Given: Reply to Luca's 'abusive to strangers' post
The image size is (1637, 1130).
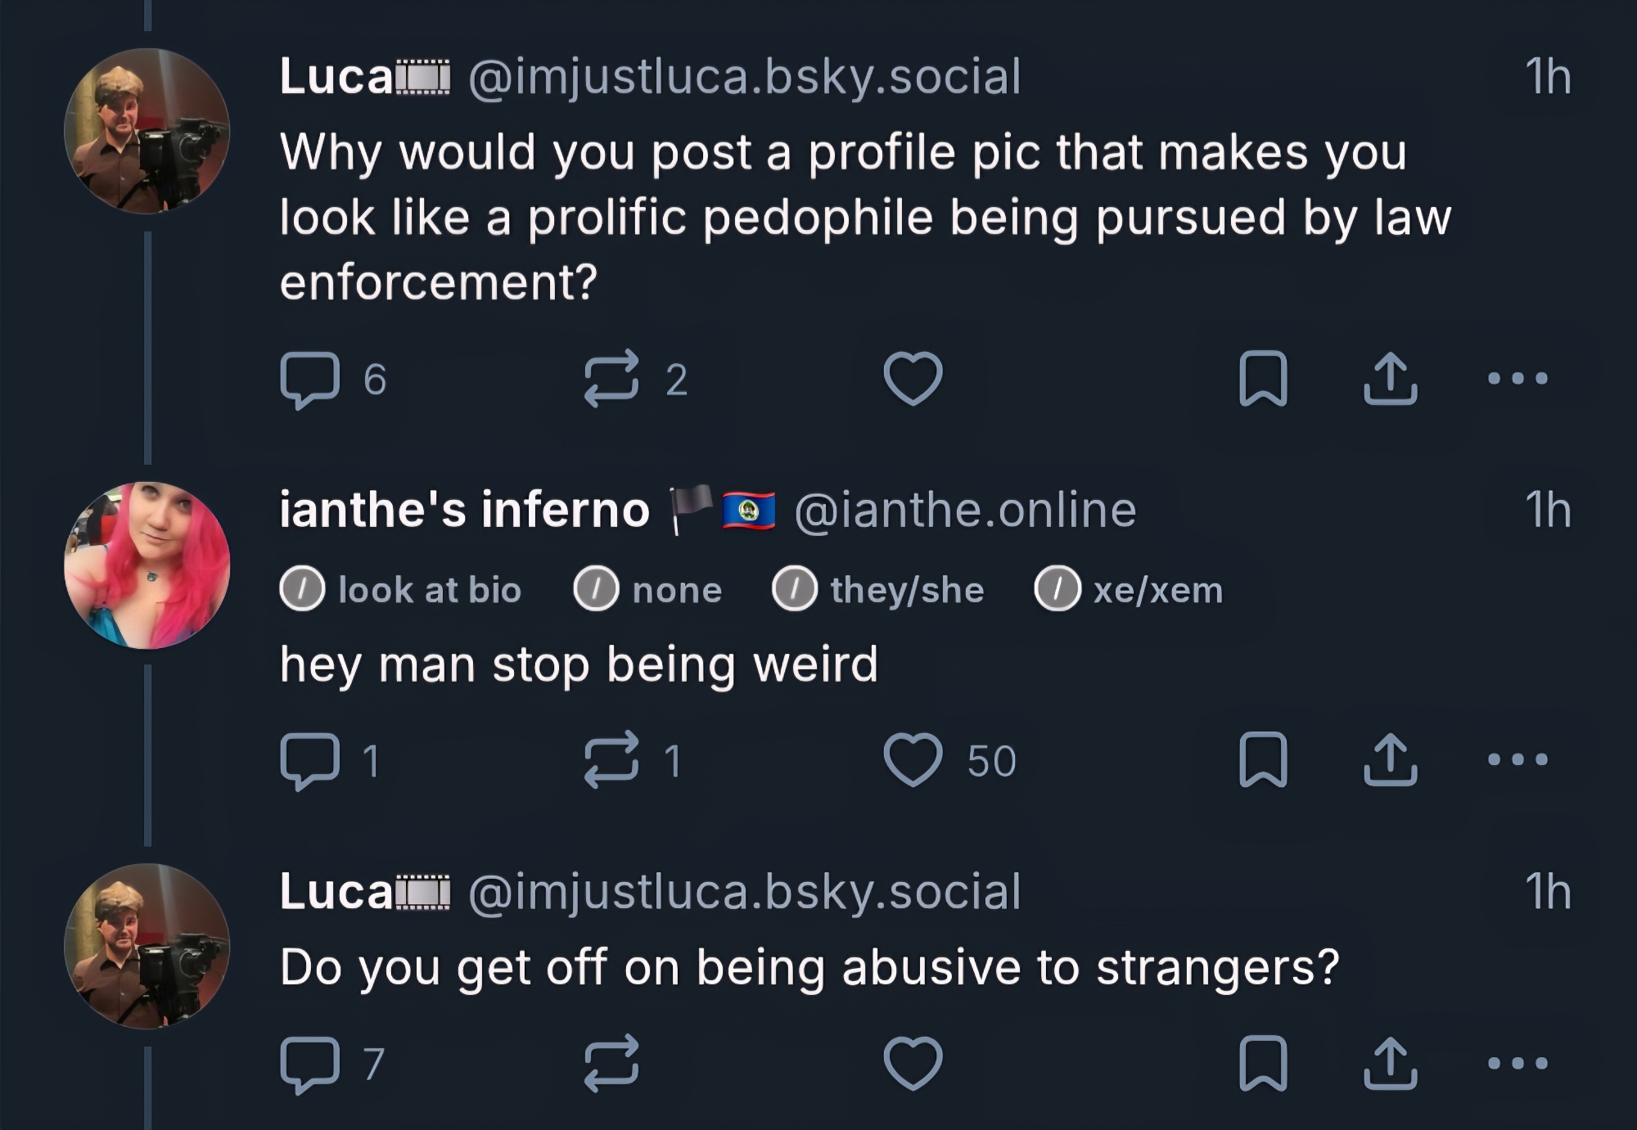Looking at the screenshot, I should (310, 1064).
